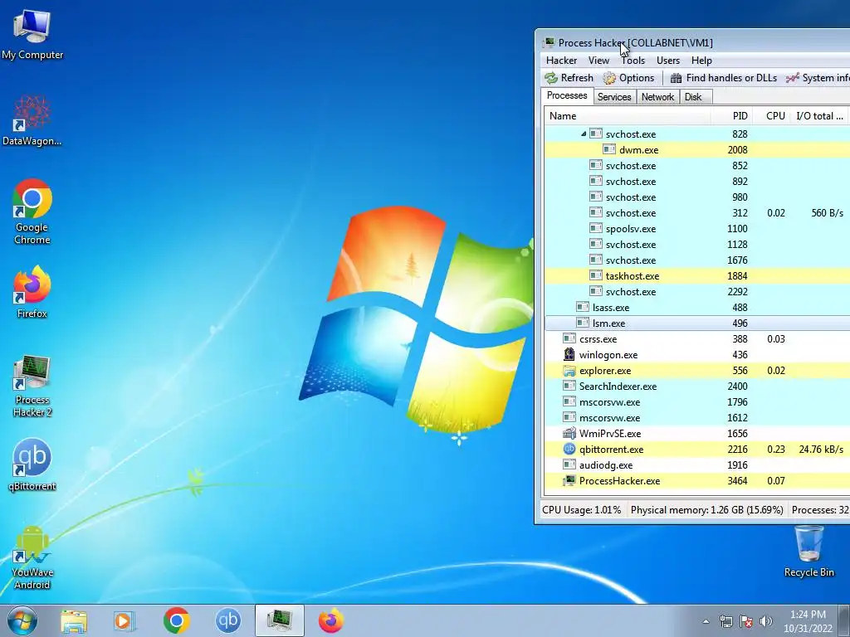The image size is (850, 637).
Task: Sort by the PID column header
Action: point(732,116)
